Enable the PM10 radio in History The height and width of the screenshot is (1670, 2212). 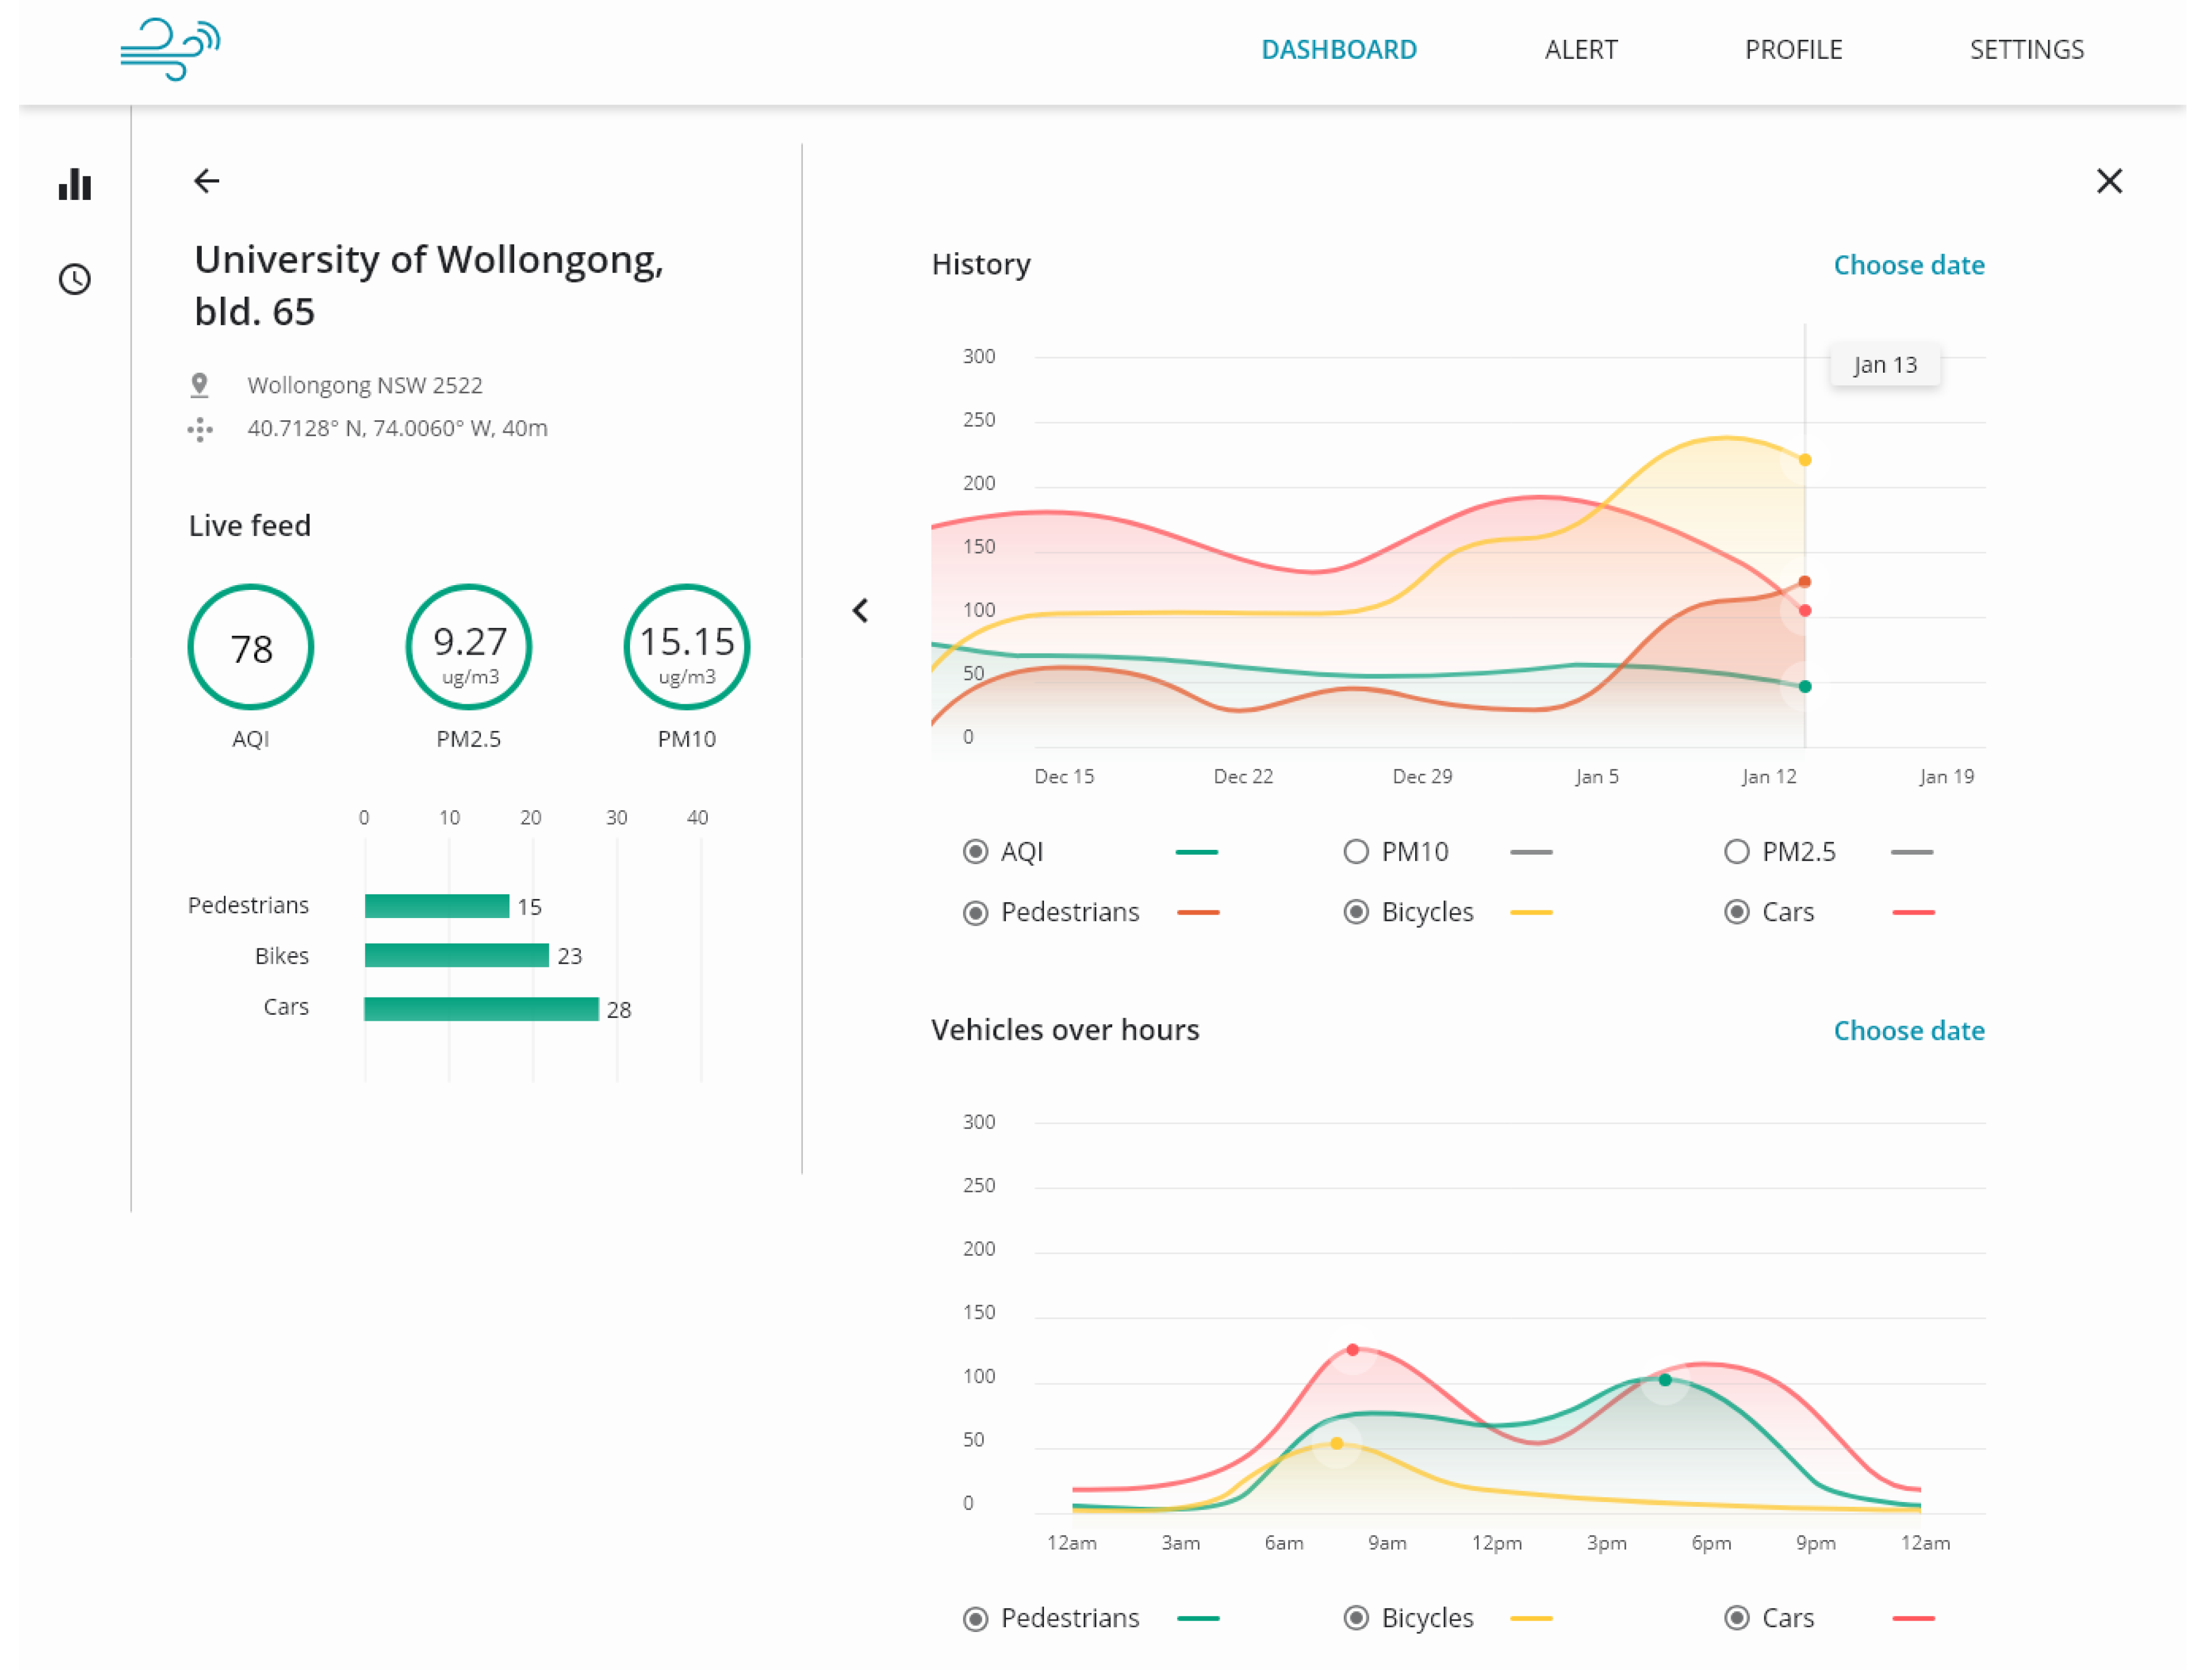(x=1355, y=852)
